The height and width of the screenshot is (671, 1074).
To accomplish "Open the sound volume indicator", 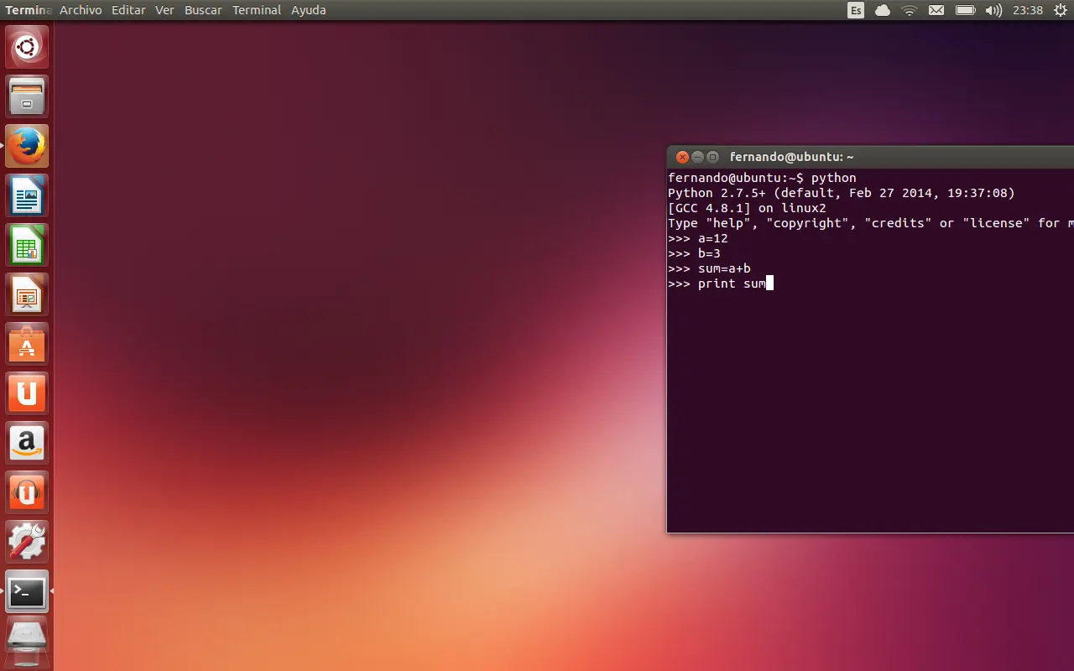I will (x=993, y=10).
